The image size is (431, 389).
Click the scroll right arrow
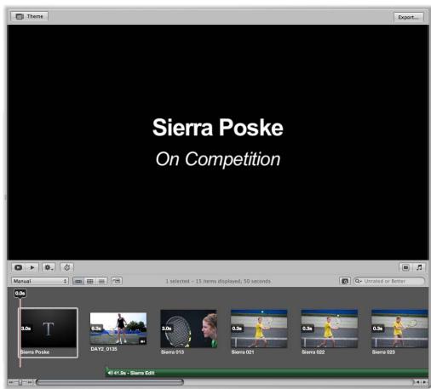[424, 382]
